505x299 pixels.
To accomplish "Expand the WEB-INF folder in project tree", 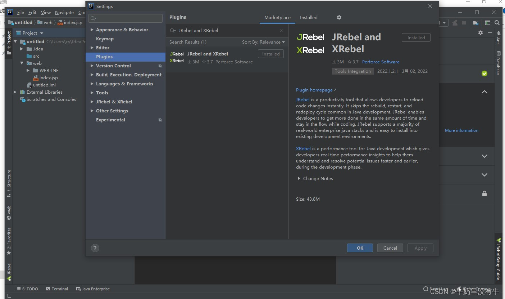I will pos(28,71).
